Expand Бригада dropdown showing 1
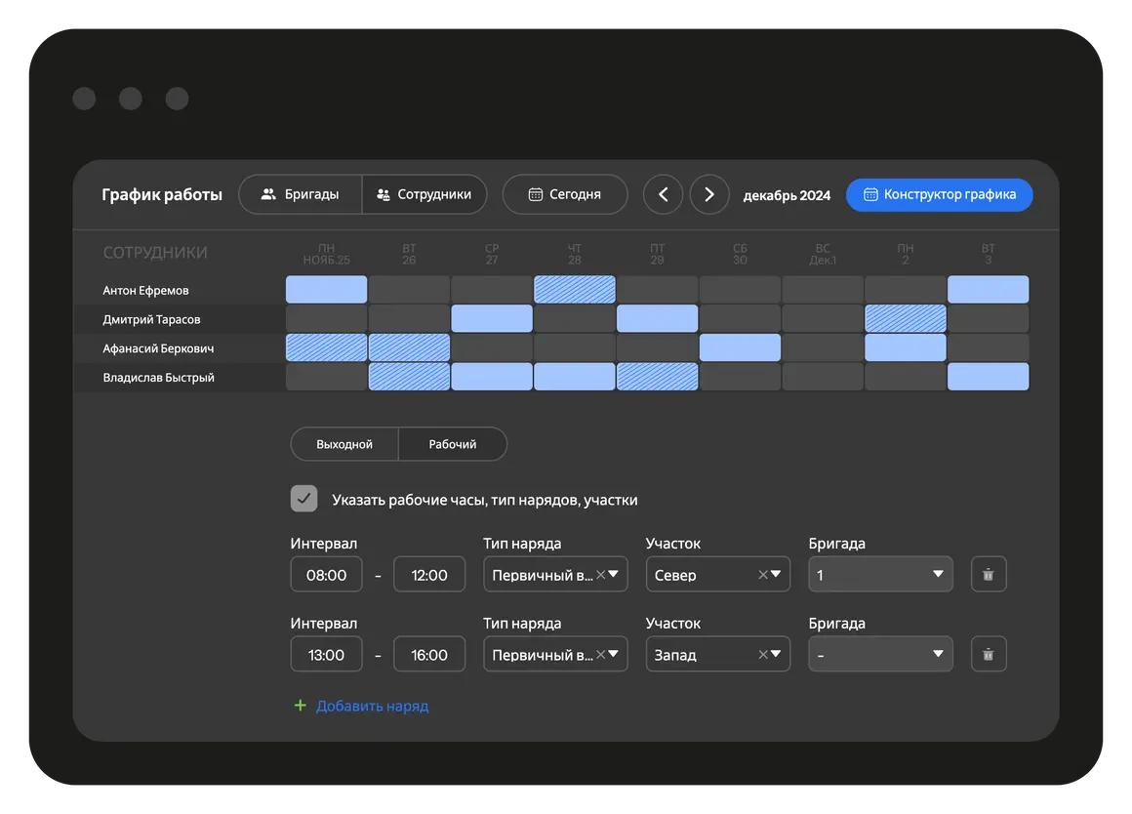Viewport: 1132px width, 814px height. (x=880, y=575)
